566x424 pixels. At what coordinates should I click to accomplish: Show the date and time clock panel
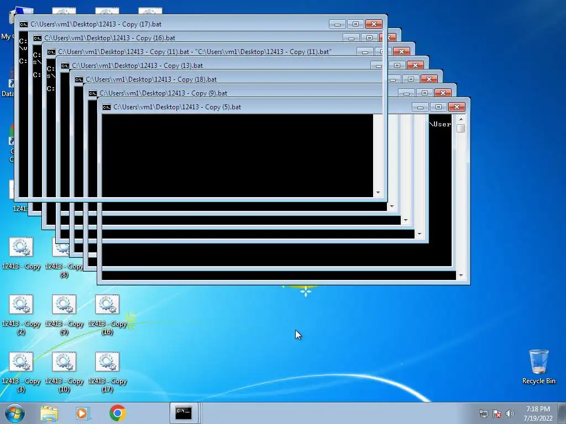pyautogui.click(x=538, y=414)
